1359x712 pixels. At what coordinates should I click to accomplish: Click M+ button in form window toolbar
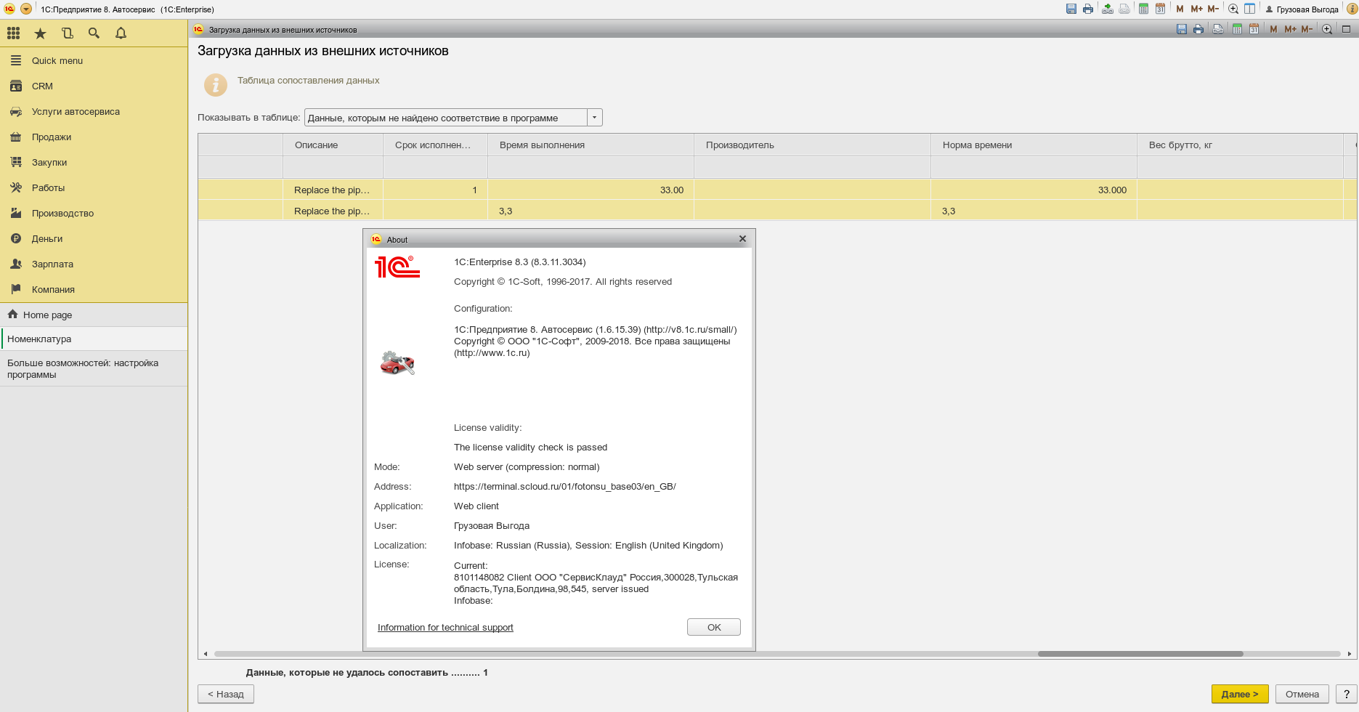[x=1290, y=29]
